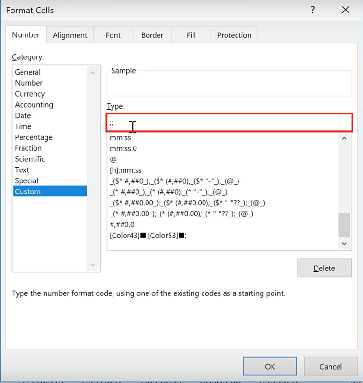Click the Help question mark icon
This screenshot has width=363, height=383.
(313, 10)
